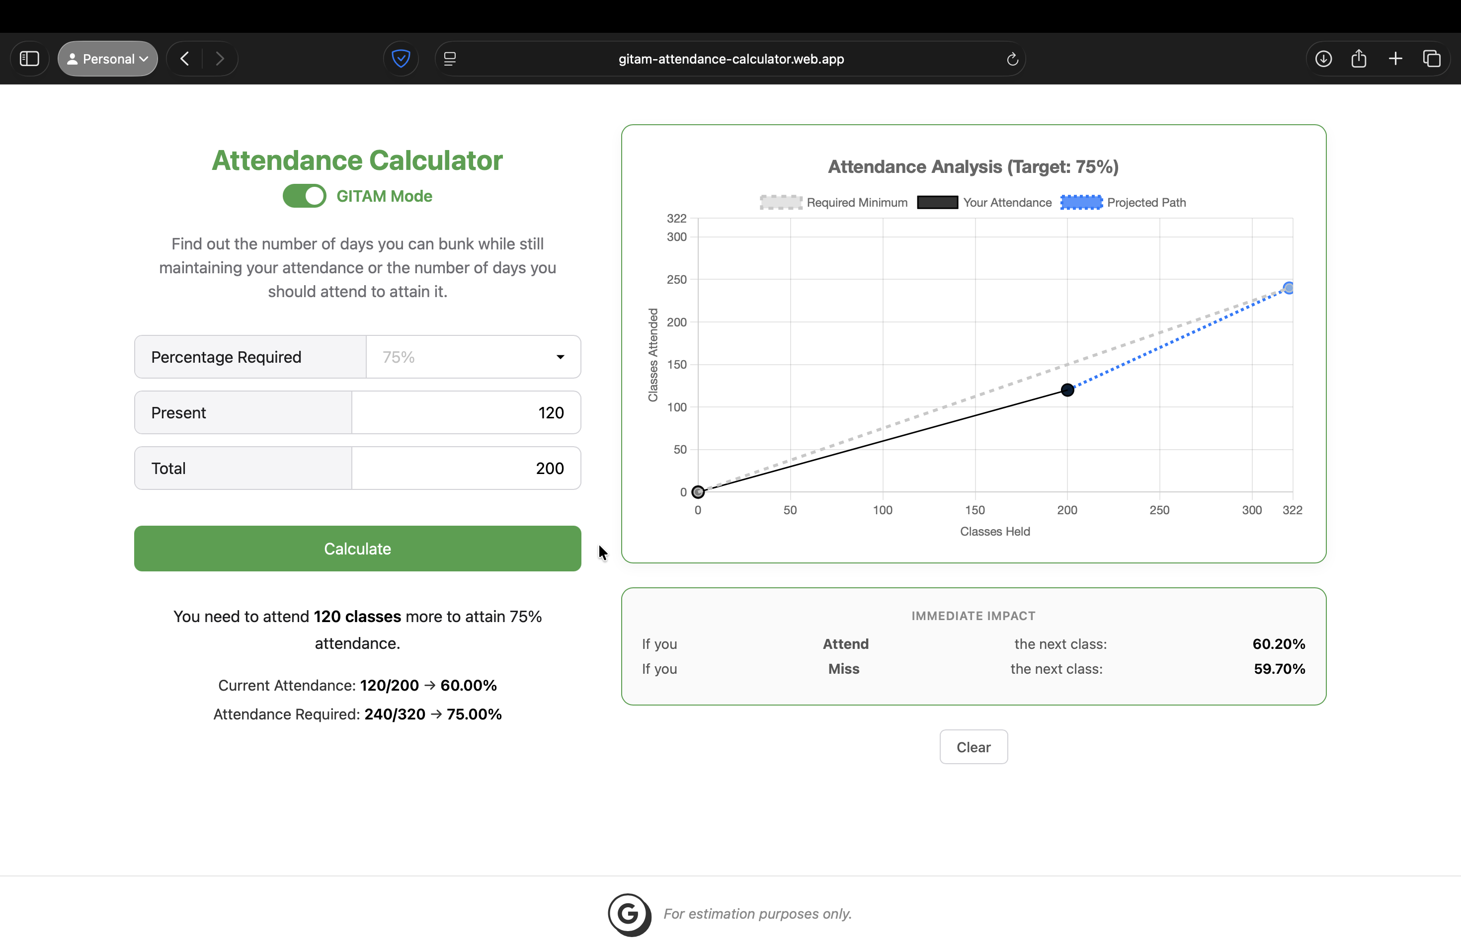Screen dimensions: 1461x950
Task: Toggle GITAM Mode switch off
Action: pos(305,196)
